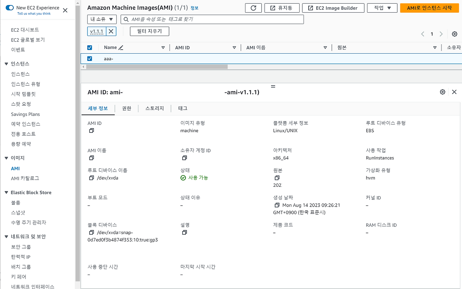Open table preferences gear above AMI list
The image size is (462, 289).
pos(455,34)
